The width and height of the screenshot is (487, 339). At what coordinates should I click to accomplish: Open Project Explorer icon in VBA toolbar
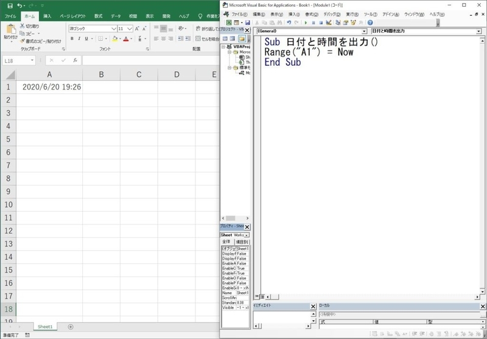tap(338, 23)
